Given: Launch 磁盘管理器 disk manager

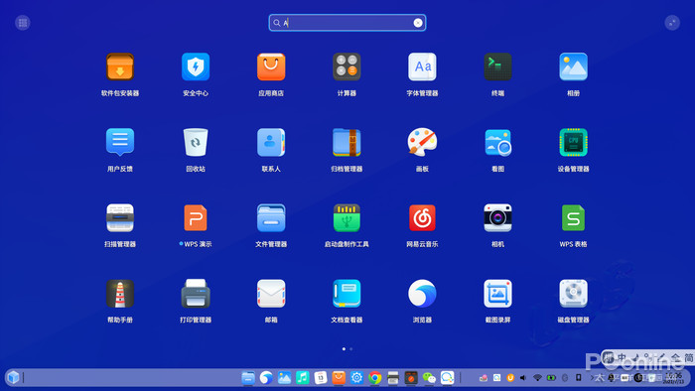Looking at the screenshot, I should pyautogui.click(x=574, y=293).
